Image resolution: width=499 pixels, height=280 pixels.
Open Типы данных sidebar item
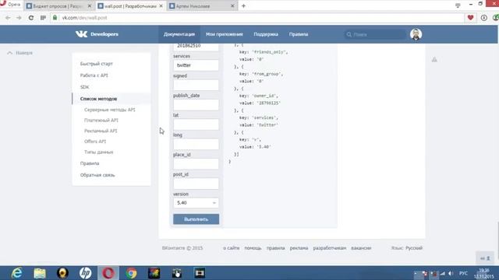click(x=99, y=152)
